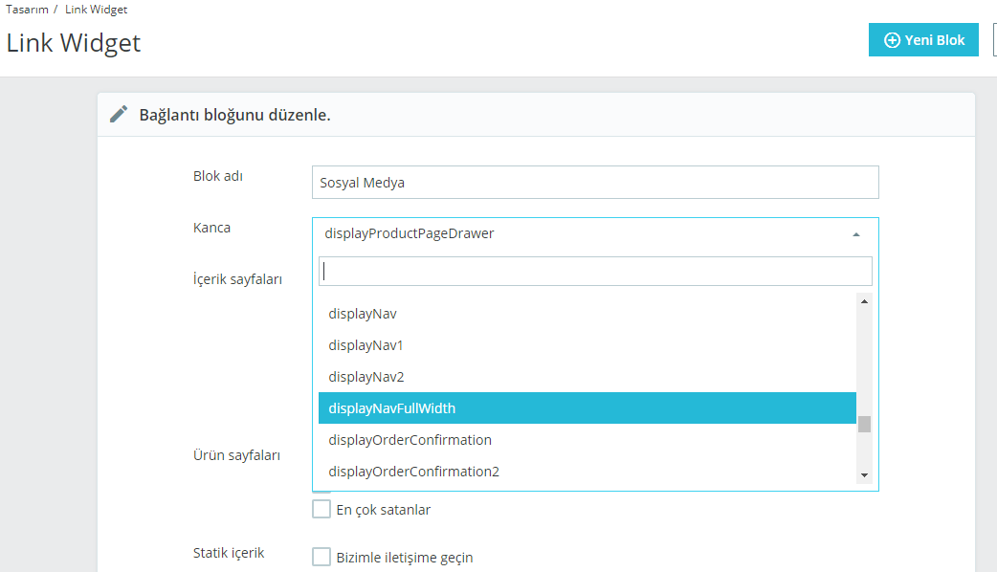Click the scroll down arrow of hook list
This screenshot has height=572, width=997.
[864, 475]
